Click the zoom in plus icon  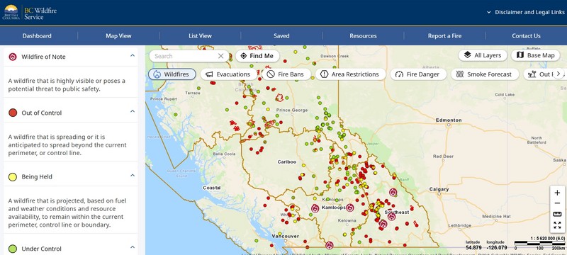557,193
